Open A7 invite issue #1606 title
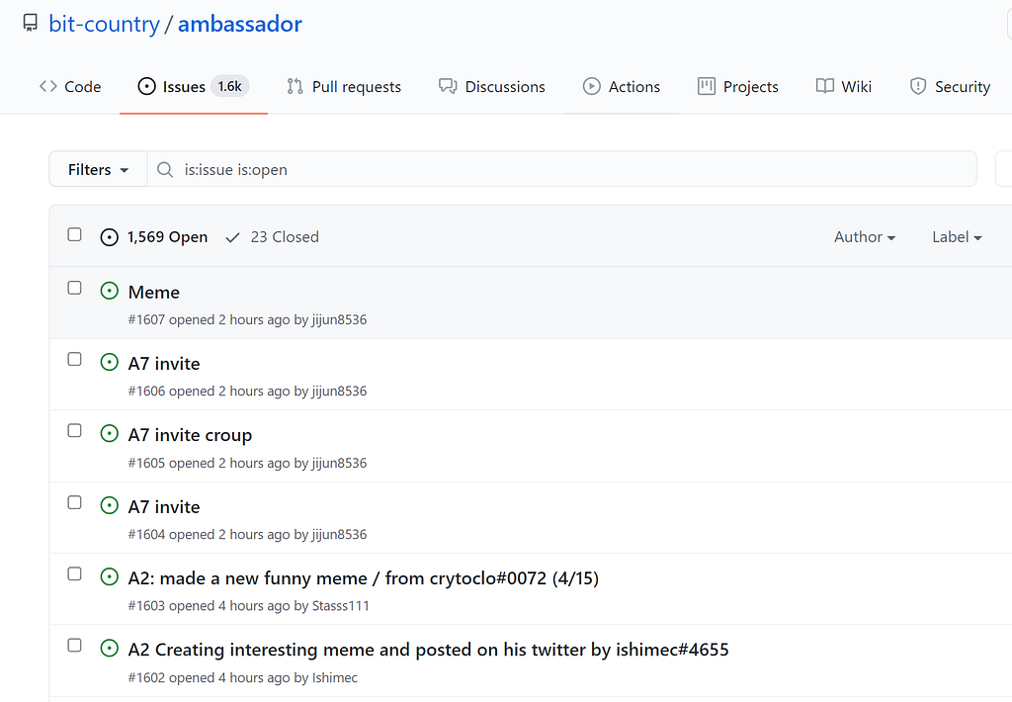Screen dimensions: 1012x702 click(x=164, y=364)
